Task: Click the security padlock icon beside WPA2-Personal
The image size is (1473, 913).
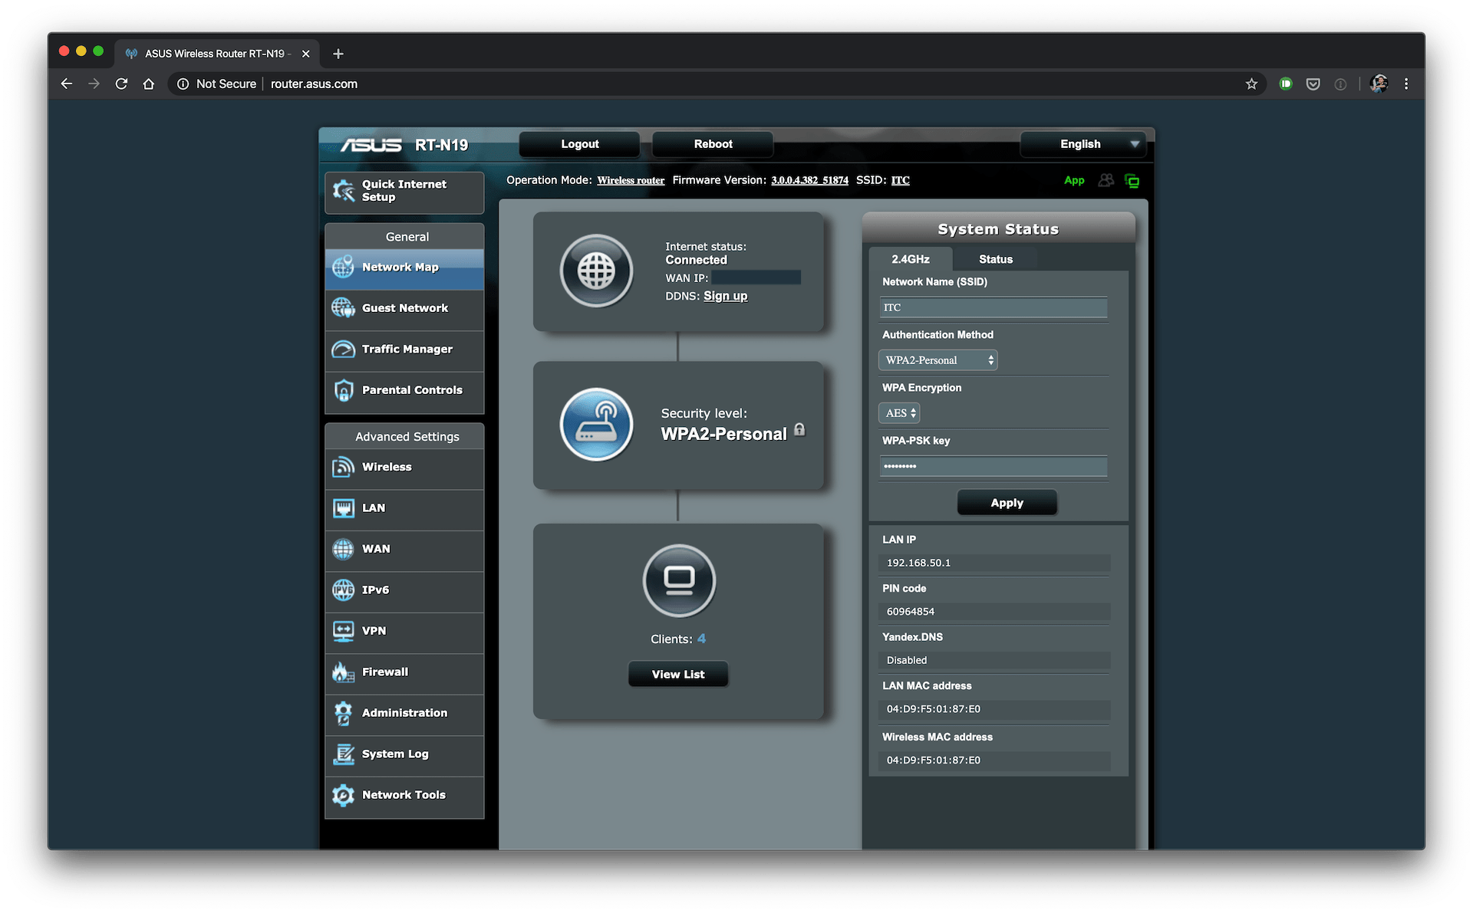Action: click(x=799, y=429)
